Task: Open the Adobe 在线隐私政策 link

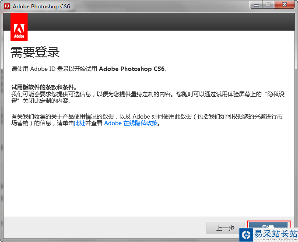Action: point(131,123)
